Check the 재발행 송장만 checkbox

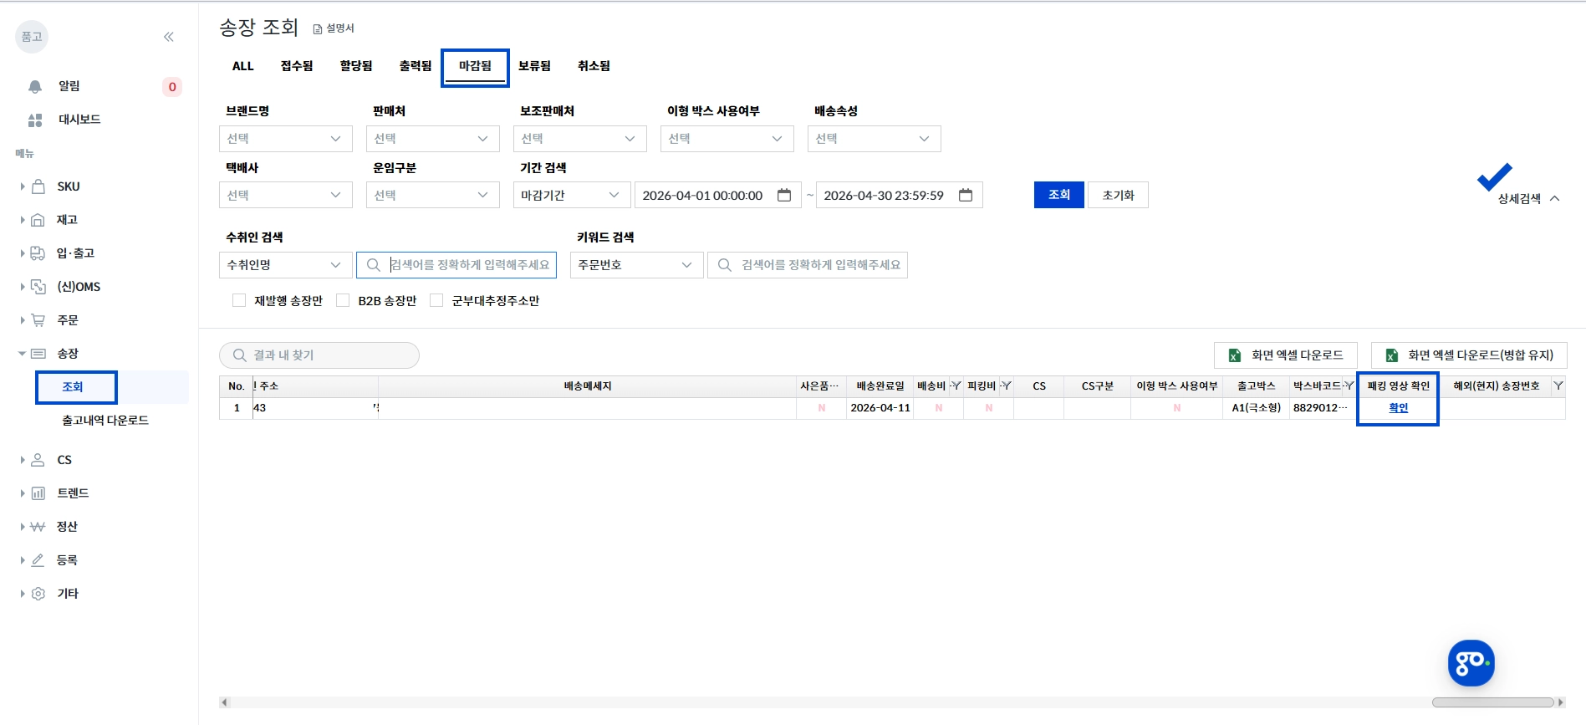(239, 300)
